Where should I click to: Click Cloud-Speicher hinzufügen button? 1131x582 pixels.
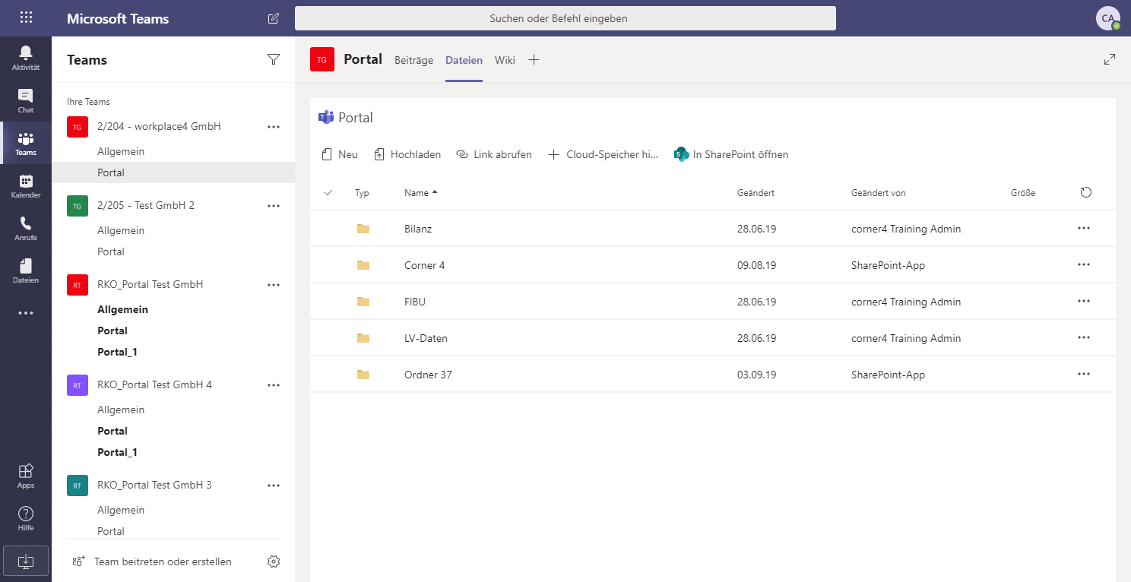click(604, 154)
